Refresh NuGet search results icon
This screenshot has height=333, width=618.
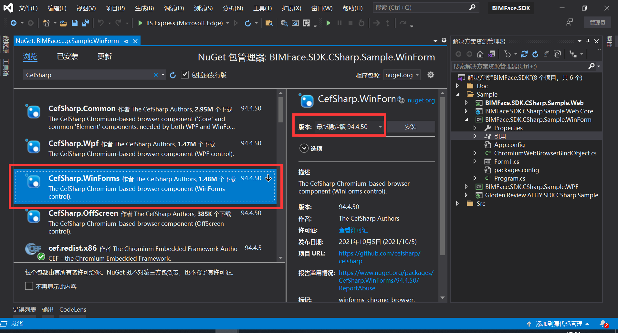173,75
